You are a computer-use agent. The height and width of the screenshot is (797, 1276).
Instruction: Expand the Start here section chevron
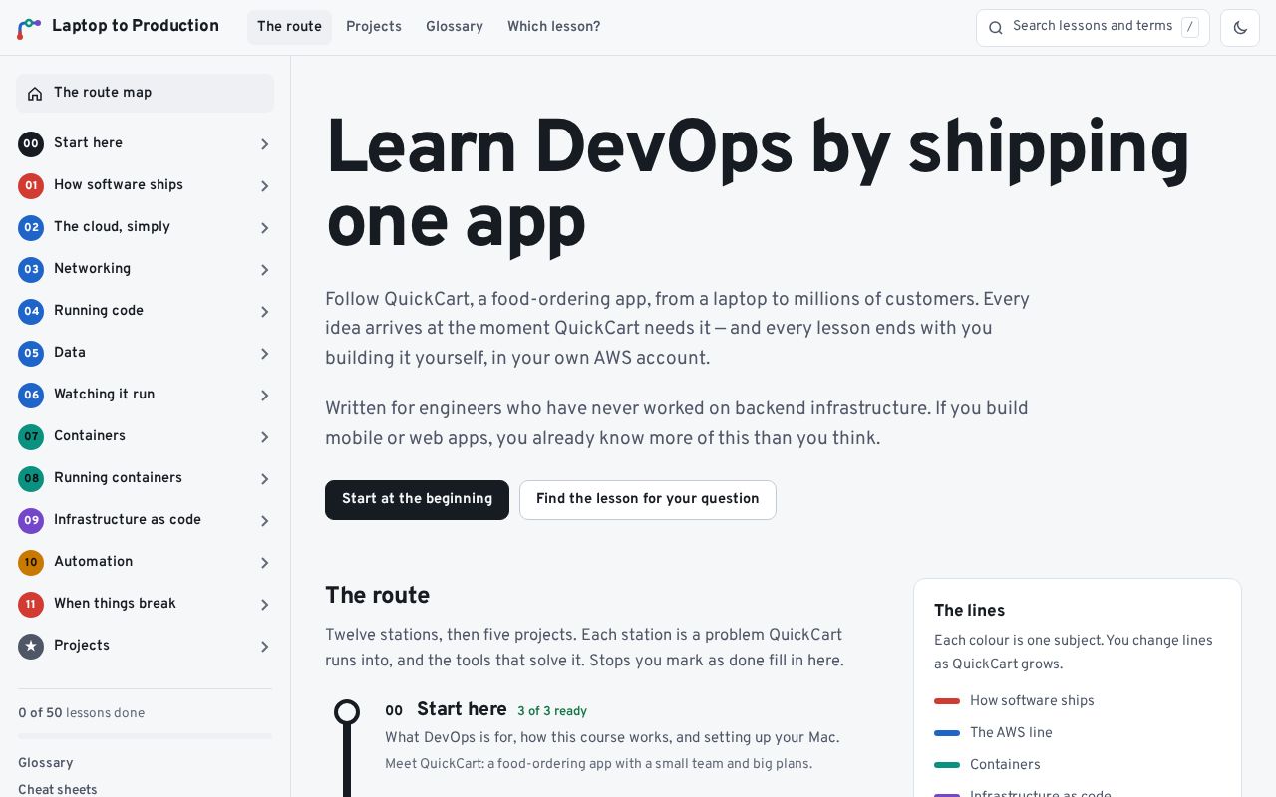tap(264, 144)
